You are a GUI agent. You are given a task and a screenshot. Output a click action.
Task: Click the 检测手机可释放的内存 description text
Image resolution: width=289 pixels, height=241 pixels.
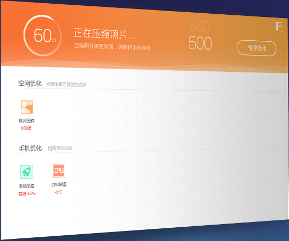[66, 85]
